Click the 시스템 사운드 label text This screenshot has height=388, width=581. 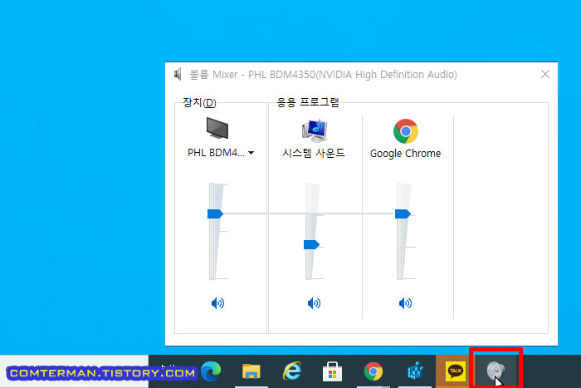[314, 153]
